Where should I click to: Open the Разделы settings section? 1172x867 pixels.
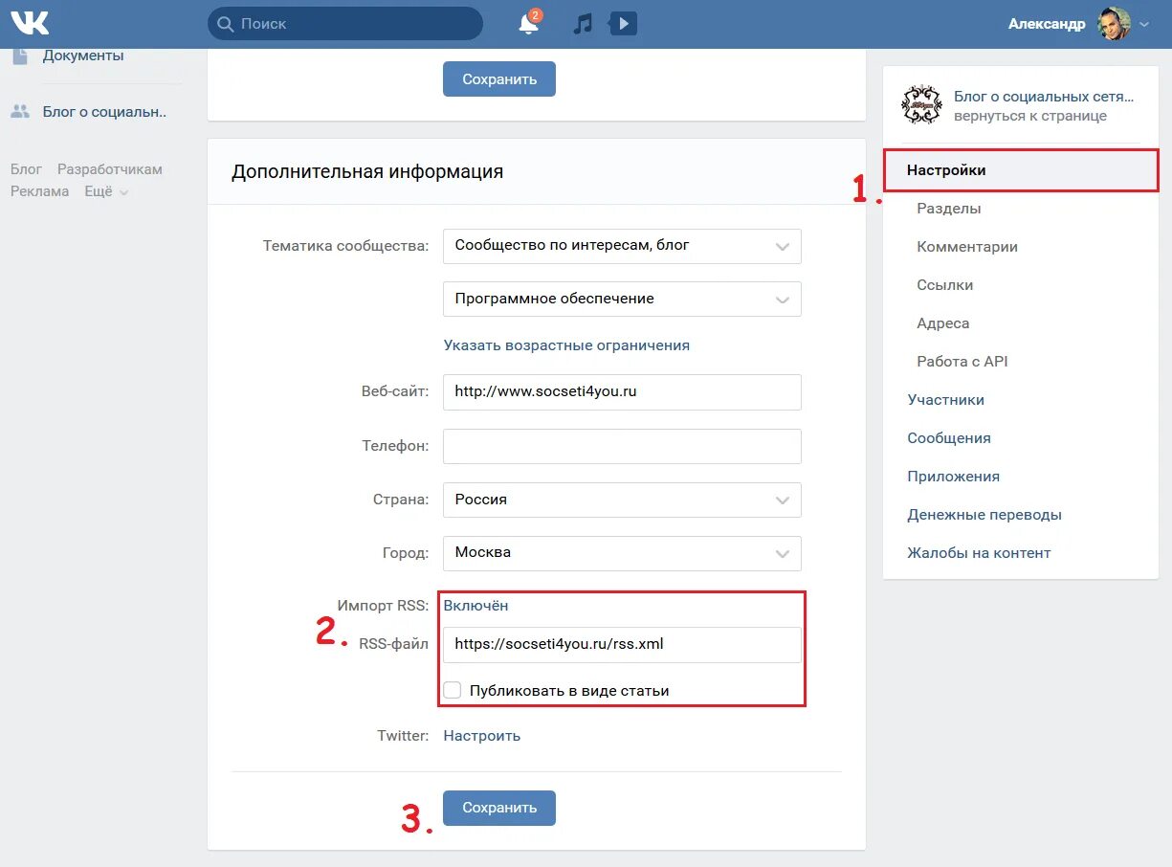pos(949,209)
